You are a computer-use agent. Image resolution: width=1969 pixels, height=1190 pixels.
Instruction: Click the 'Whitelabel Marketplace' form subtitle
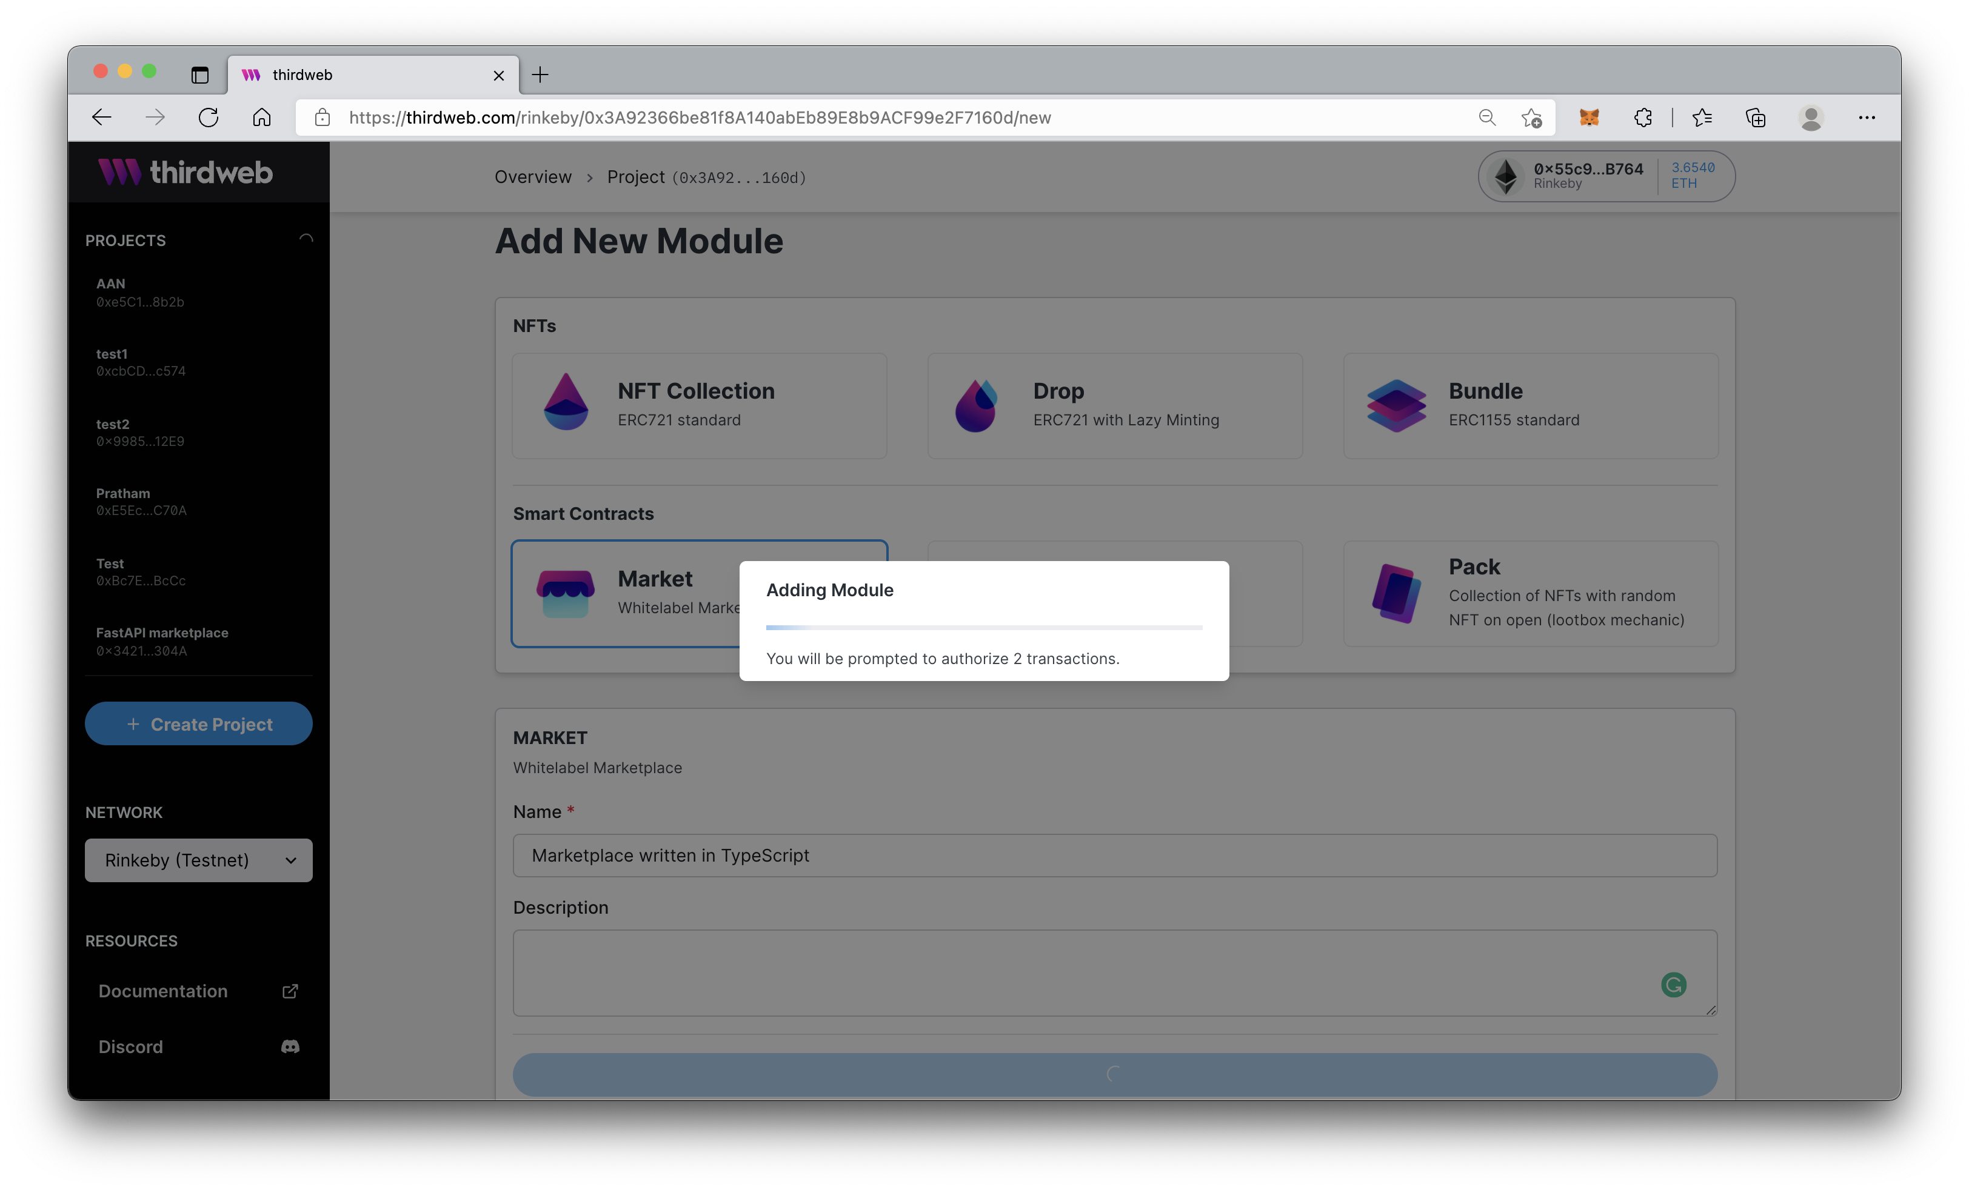pos(598,768)
